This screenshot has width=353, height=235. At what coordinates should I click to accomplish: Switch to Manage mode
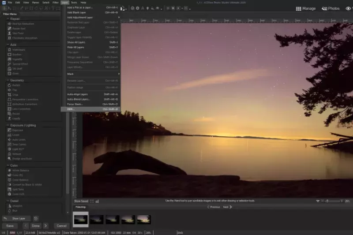tap(306, 8)
